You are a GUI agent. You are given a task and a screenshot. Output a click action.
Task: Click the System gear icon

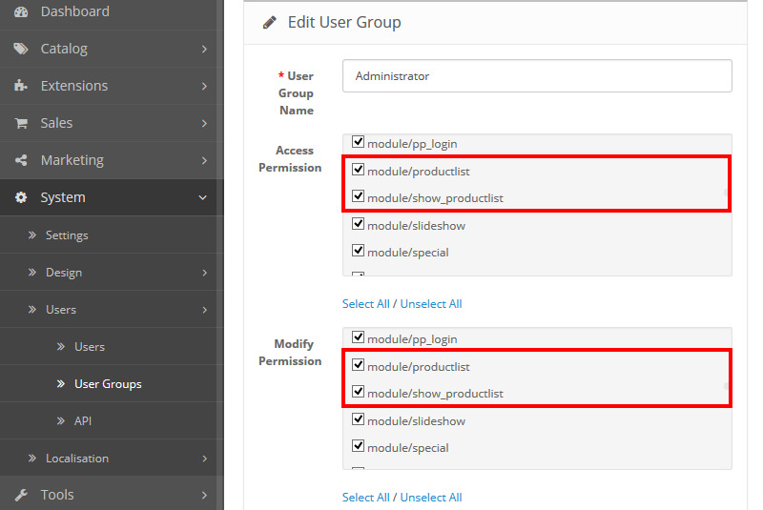coord(21,197)
